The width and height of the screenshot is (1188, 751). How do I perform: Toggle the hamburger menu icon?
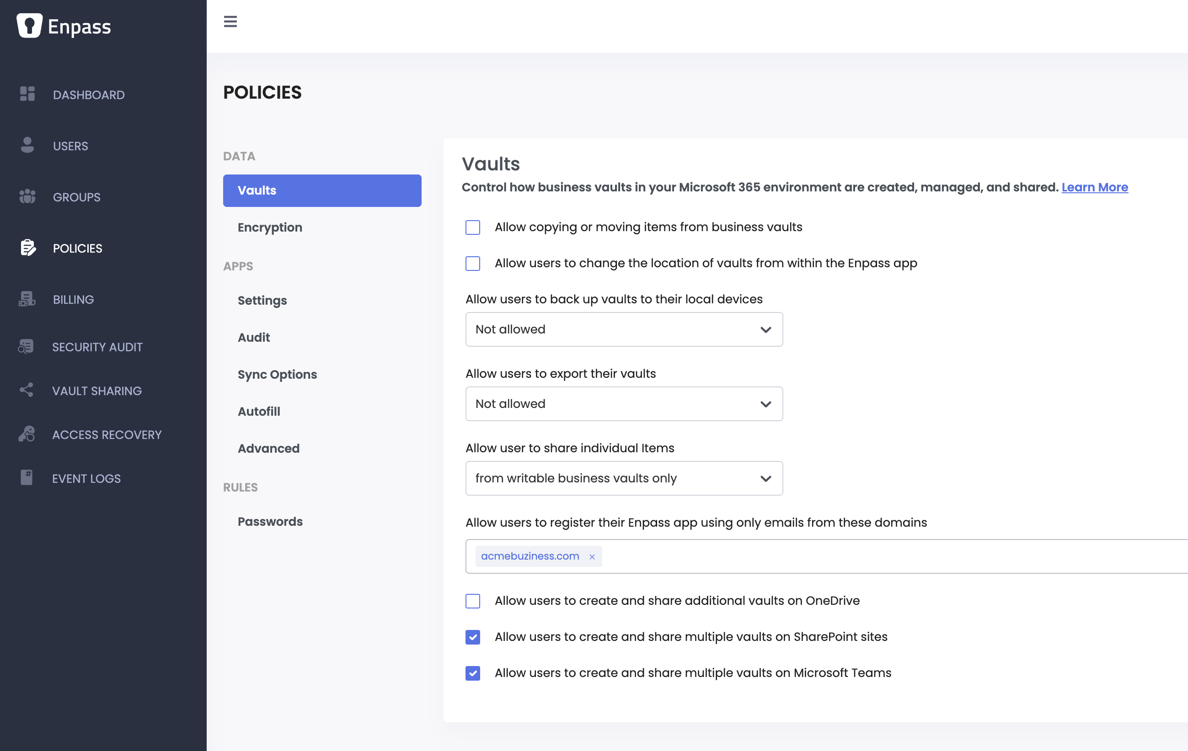point(230,21)
